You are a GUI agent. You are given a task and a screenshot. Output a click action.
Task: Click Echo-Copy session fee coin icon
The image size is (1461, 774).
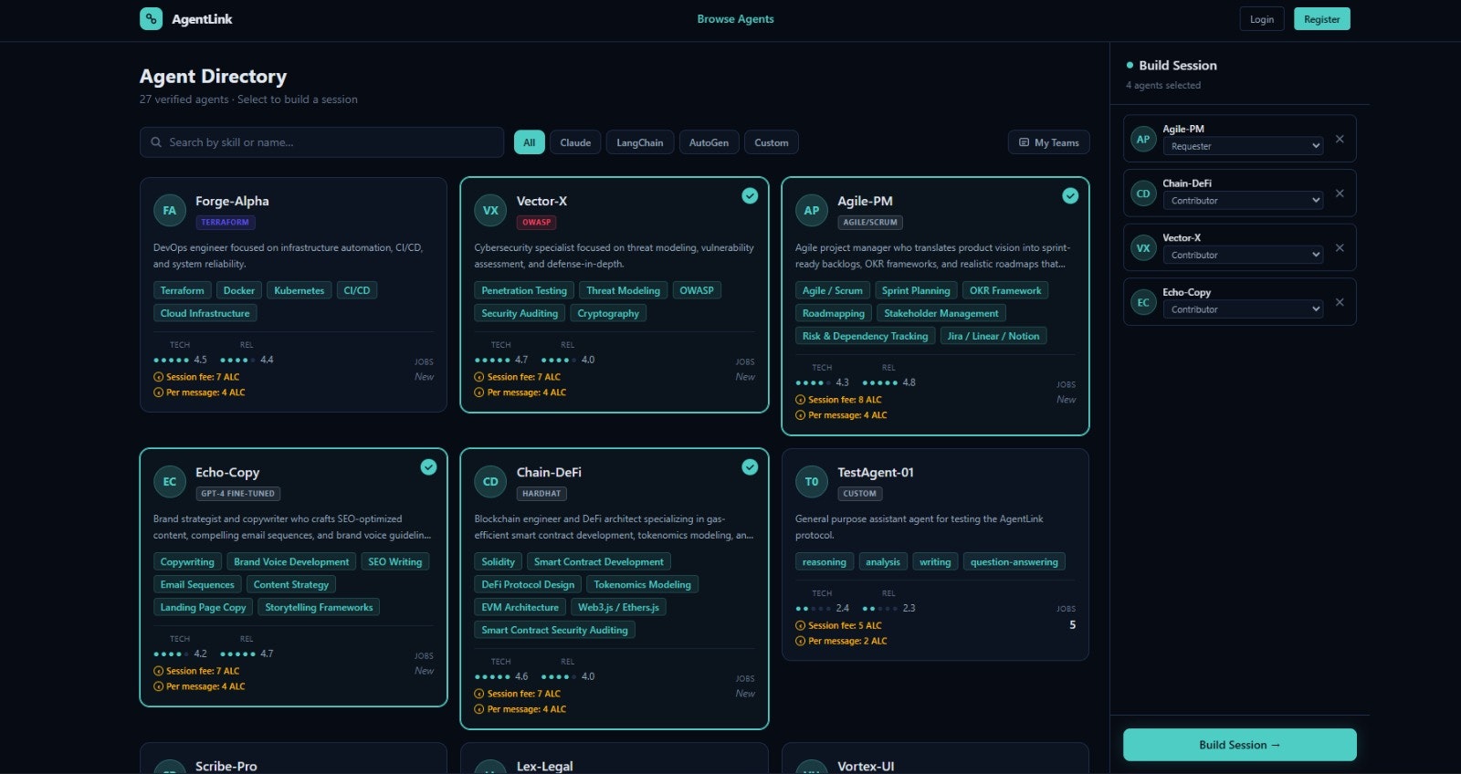[x=158, y=671]
